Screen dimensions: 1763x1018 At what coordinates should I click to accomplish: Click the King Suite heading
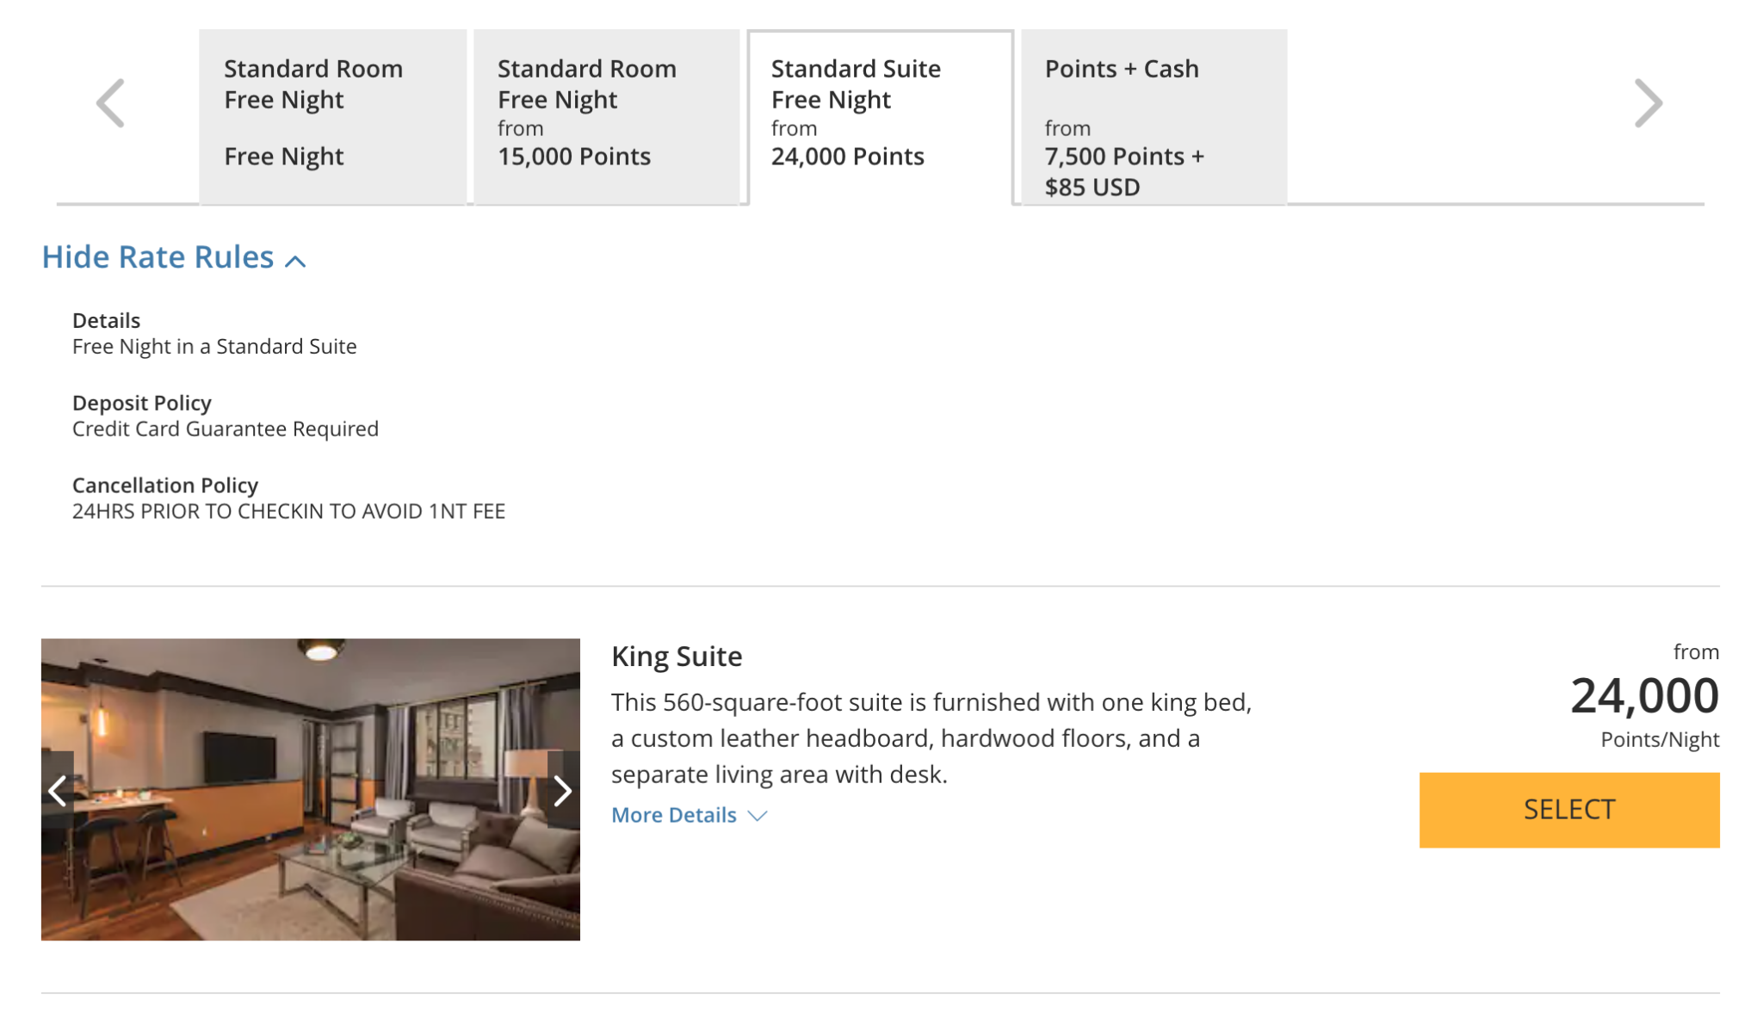tap(677, 656)
